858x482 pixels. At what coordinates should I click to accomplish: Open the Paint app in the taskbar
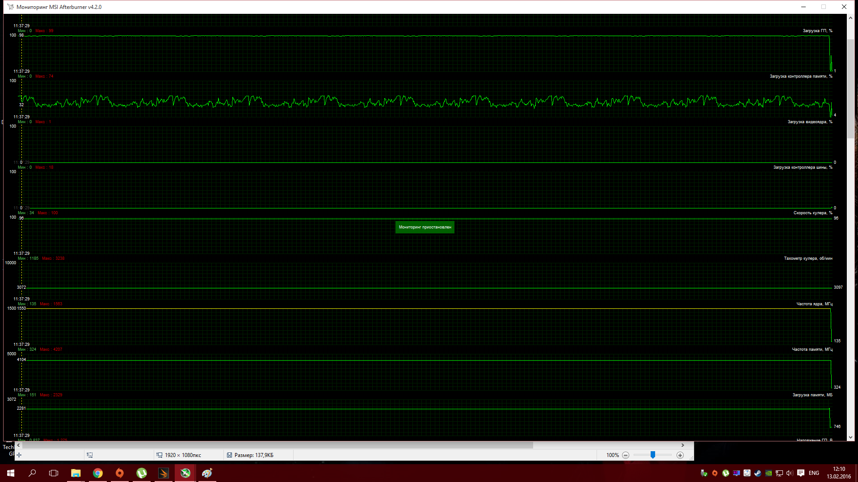(207, 473)
